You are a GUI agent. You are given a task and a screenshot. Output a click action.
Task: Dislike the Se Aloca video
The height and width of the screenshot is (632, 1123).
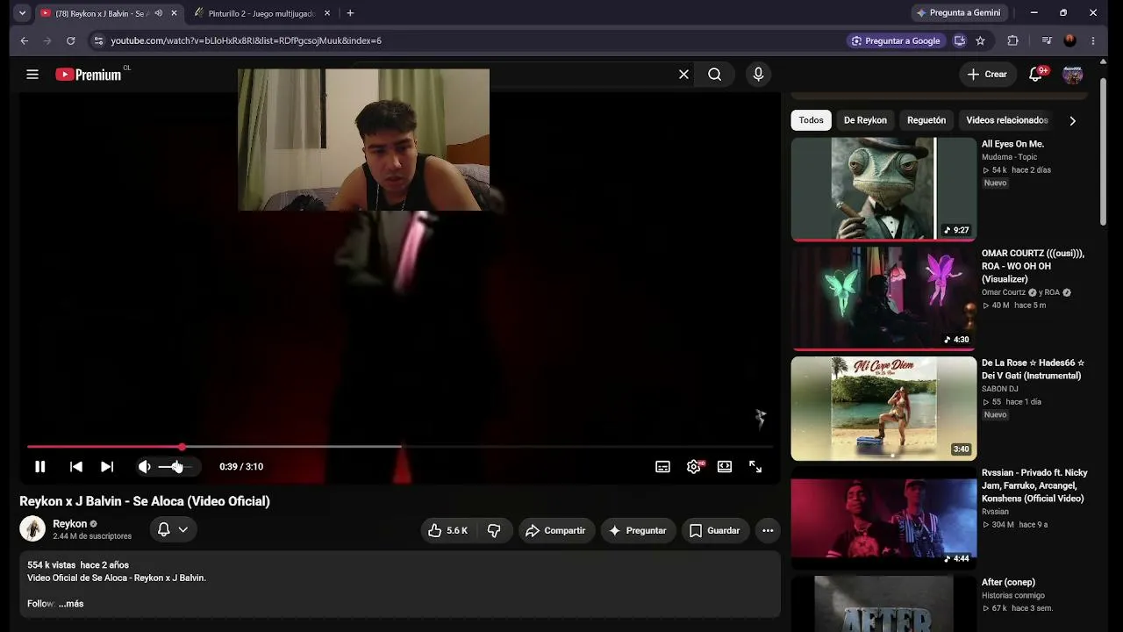click(x=494, y=530)
